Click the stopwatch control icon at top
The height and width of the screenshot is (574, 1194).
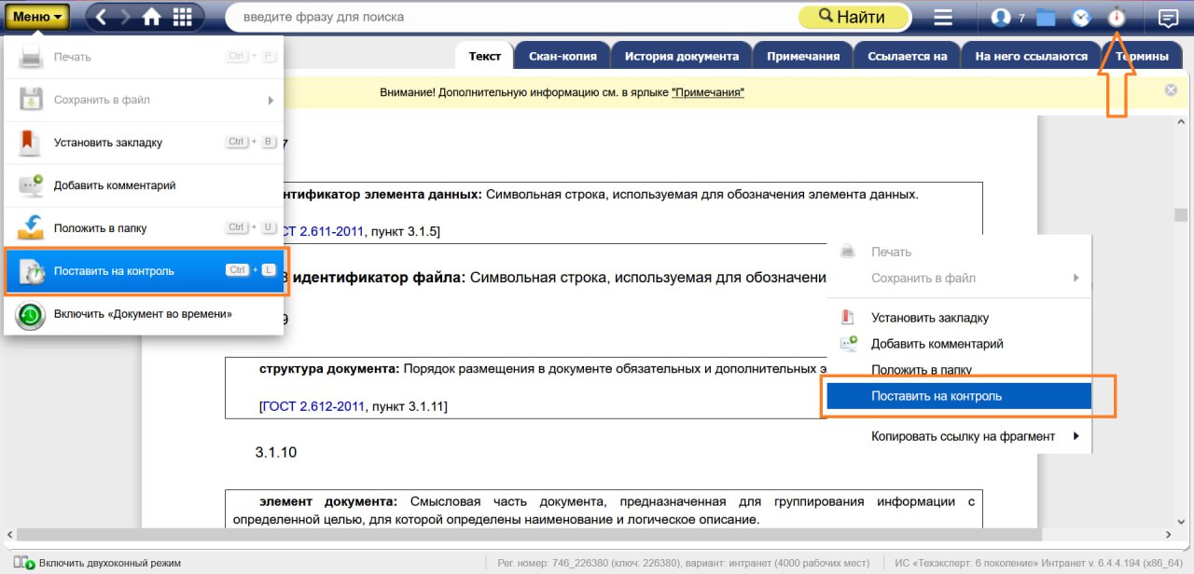coord(1117,17)
